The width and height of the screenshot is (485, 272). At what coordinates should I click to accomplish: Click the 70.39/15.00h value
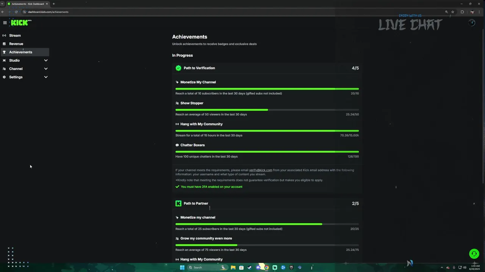point(349,135)
